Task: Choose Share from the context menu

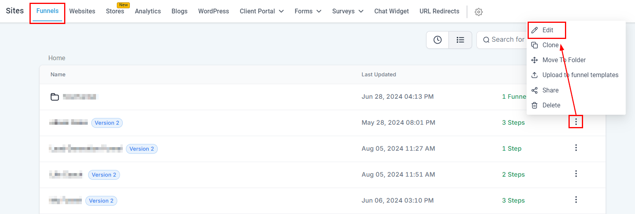Action: click(550, 90)
